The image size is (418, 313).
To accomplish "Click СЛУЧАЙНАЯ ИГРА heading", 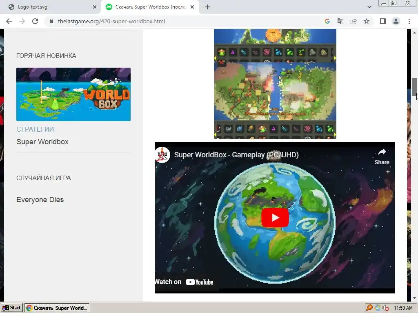I will 43,178.
